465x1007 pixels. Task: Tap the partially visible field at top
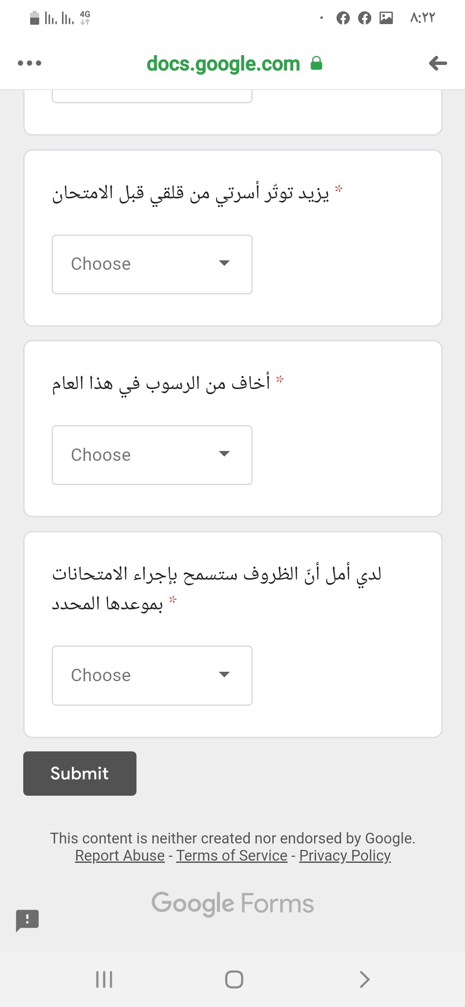tap(152, 96)
